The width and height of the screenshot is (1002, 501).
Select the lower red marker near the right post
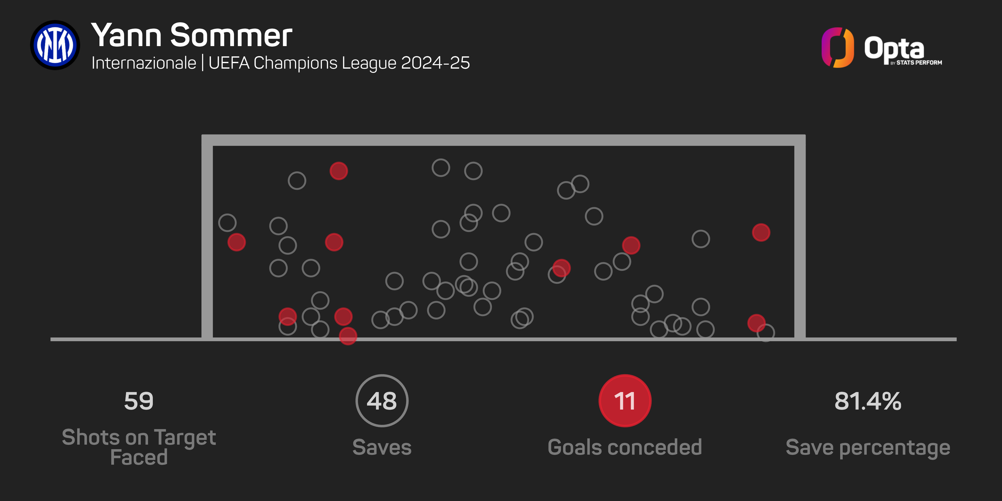click(x=756, y=323)
